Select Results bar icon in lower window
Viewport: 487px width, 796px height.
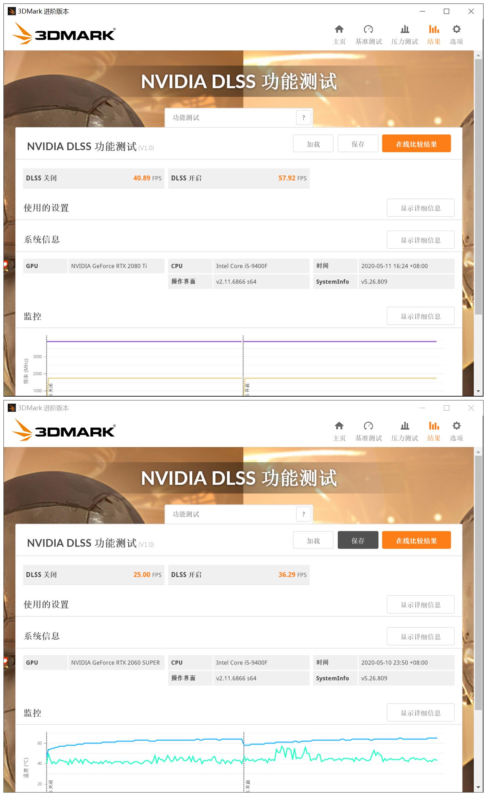(x=434, y=425)
